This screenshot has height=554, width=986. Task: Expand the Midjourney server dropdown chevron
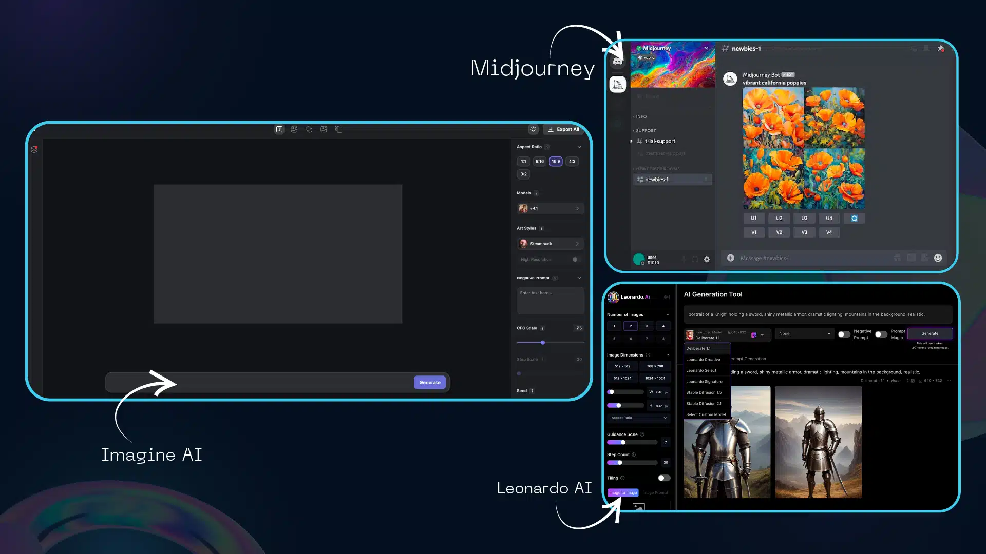click(x=706, y=48)
